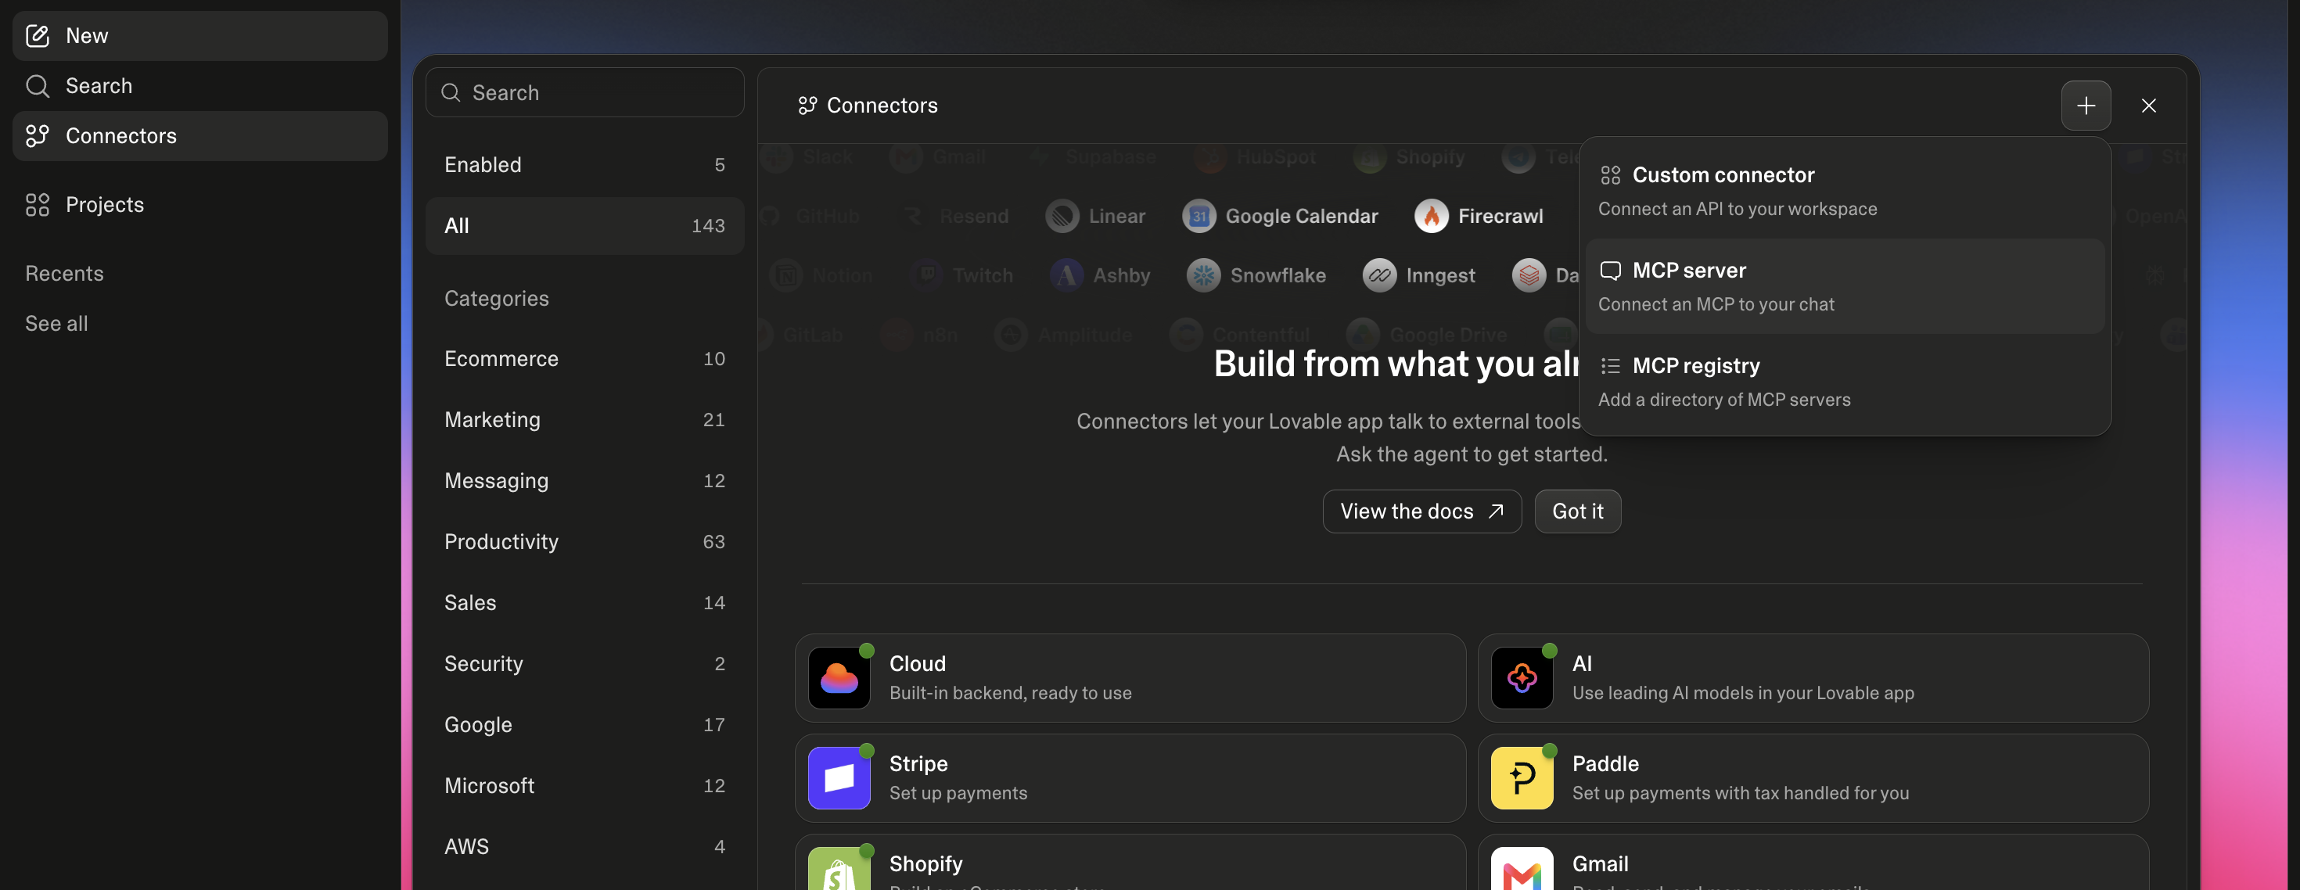
Task: Filter by Security category
Action: click(x=585, y=663)
